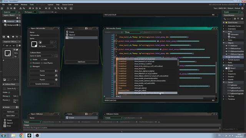Expand the Scripts folder in Asset Browser
246x138 pixels.
(x=224, y=71)
